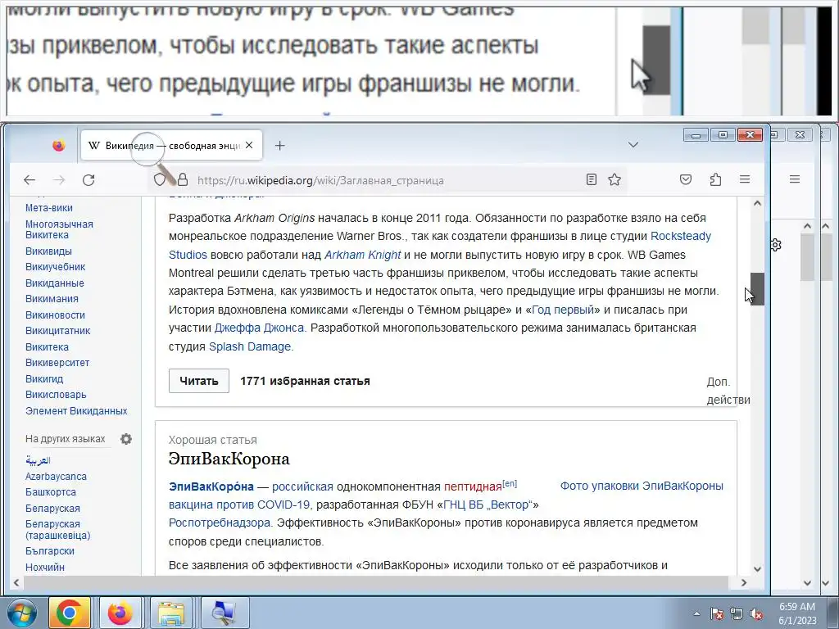
Task: Open the list all tabs chevron
Action: [633, 145]
